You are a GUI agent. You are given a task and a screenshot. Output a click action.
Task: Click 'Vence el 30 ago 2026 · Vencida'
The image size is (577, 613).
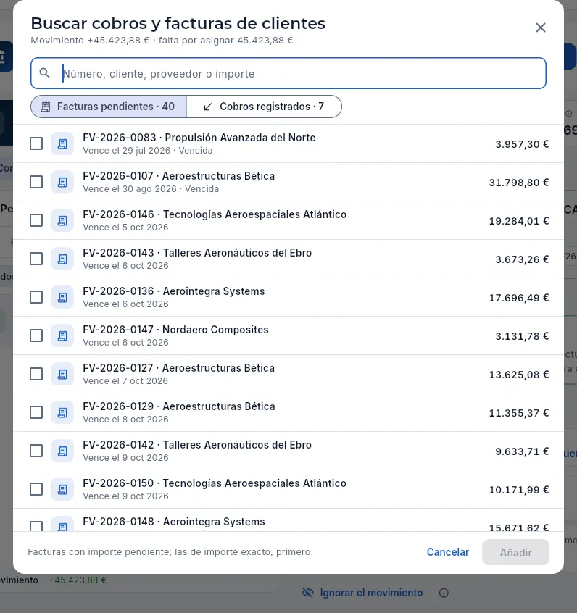[151, 189]
